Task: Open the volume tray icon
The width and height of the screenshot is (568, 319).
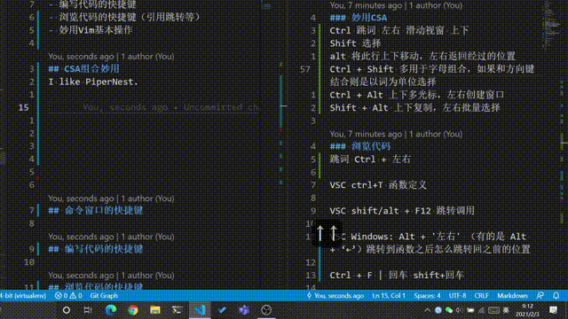Action: 460,310
